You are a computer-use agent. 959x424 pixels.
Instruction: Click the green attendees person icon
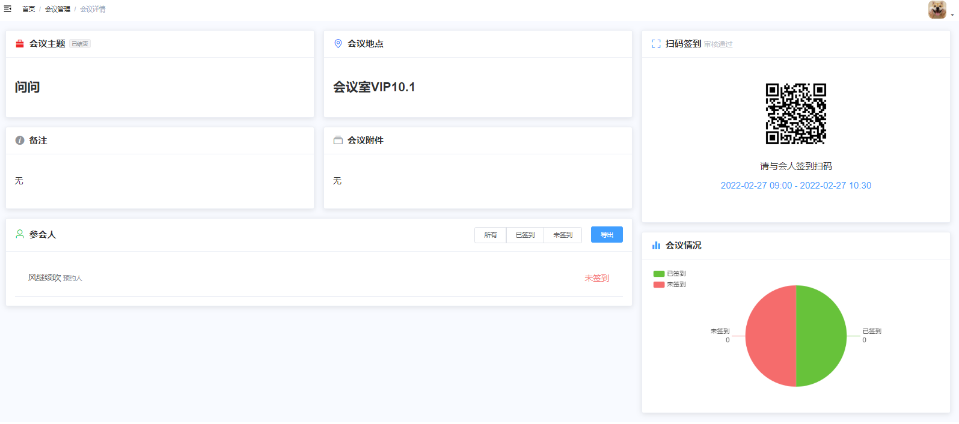tap(20, 234)
